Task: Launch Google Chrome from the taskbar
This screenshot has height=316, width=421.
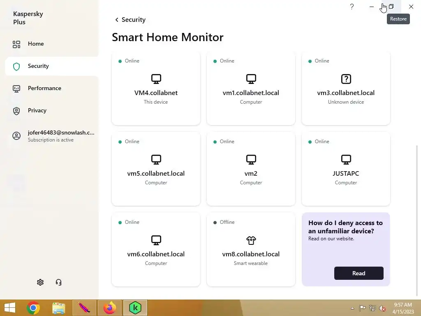Action: click(x=33, y=308)
